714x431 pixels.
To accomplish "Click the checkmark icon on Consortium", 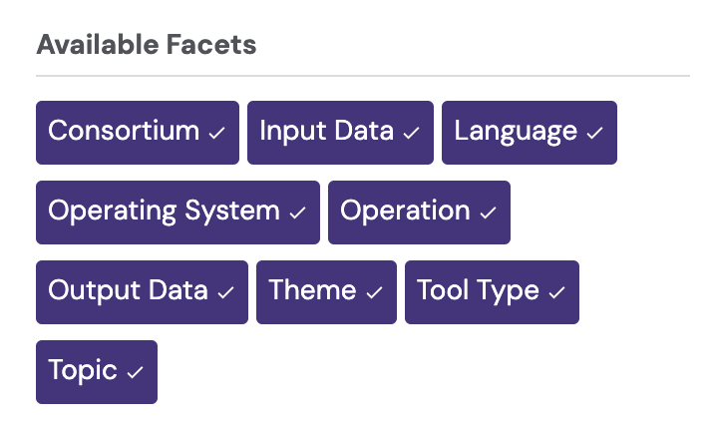I will click(217, 133).
